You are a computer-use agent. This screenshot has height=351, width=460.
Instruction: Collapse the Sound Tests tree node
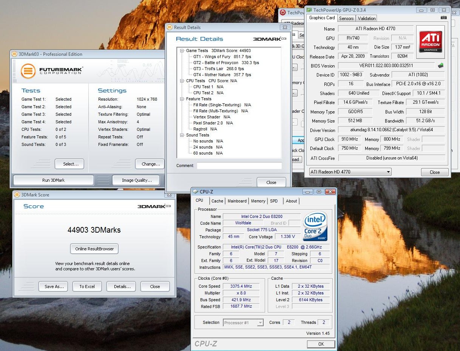point(182,135)
